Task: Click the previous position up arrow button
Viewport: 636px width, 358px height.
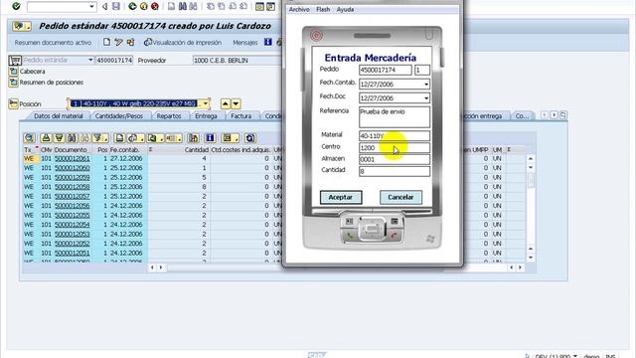Action: pyautogui.click(x=226, y=103)
